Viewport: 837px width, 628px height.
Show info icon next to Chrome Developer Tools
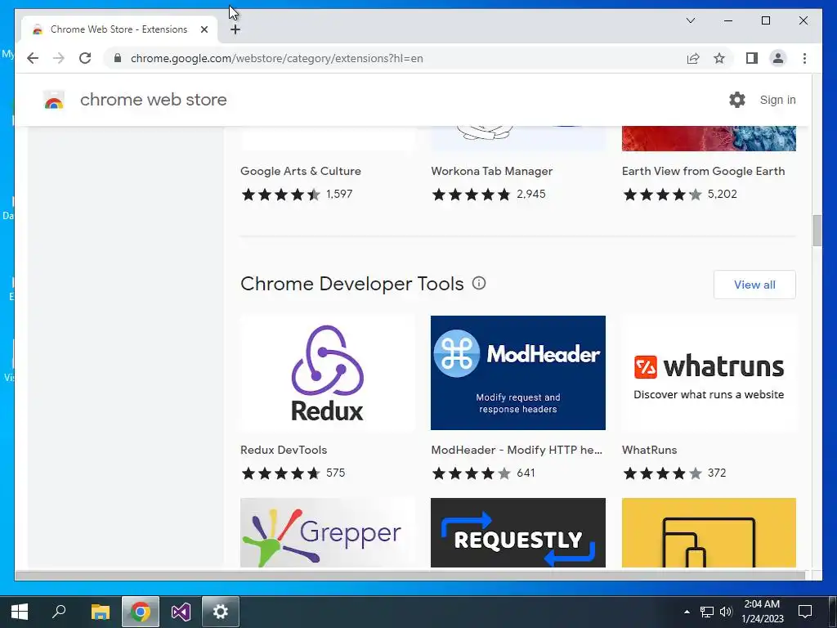(479, 283)
